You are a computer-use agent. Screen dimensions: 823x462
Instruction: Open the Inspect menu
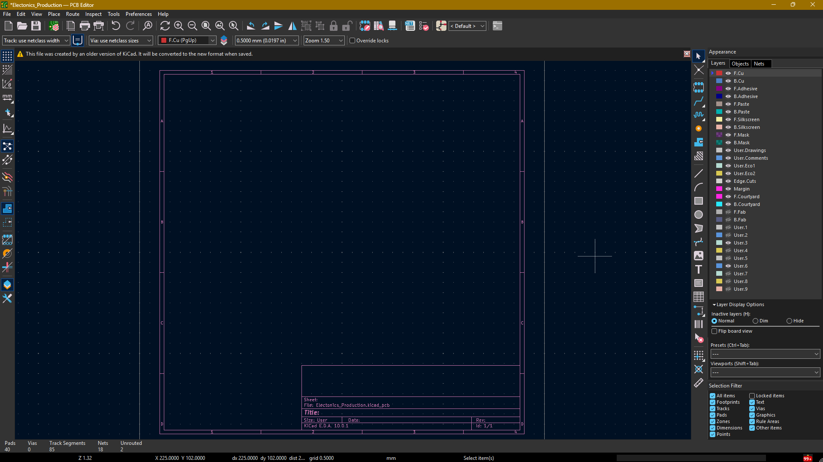[93, 14]
